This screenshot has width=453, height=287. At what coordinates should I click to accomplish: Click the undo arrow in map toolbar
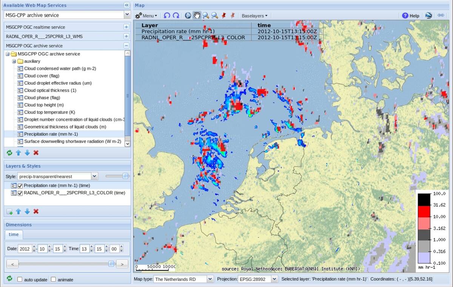tap(167, 15)
